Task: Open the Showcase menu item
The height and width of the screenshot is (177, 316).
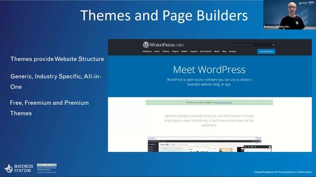Action: click(x=147, y=51)
